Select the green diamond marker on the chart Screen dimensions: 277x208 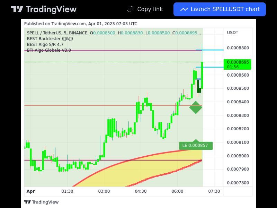tap(196, 107)
